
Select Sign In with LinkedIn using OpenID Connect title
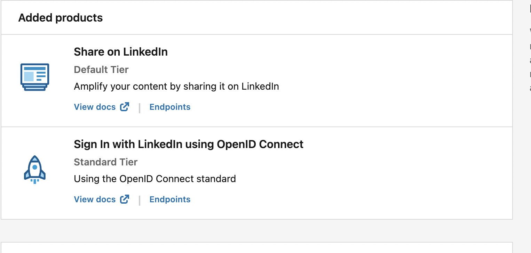pyautogui.click(x=189, y=144)
